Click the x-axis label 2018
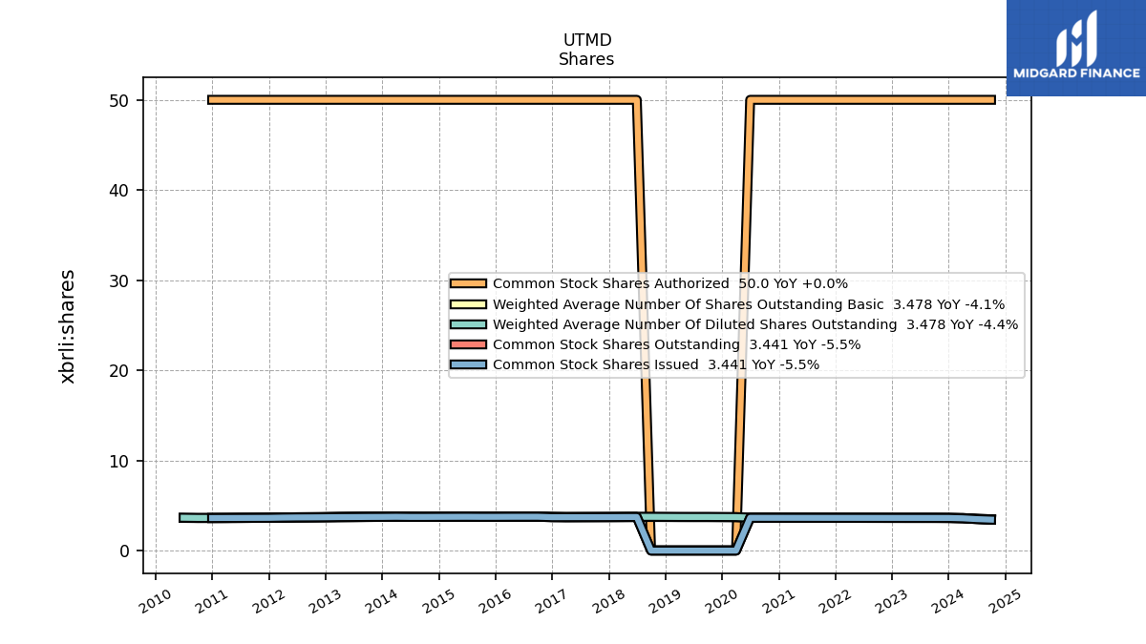 coord(608,599)
